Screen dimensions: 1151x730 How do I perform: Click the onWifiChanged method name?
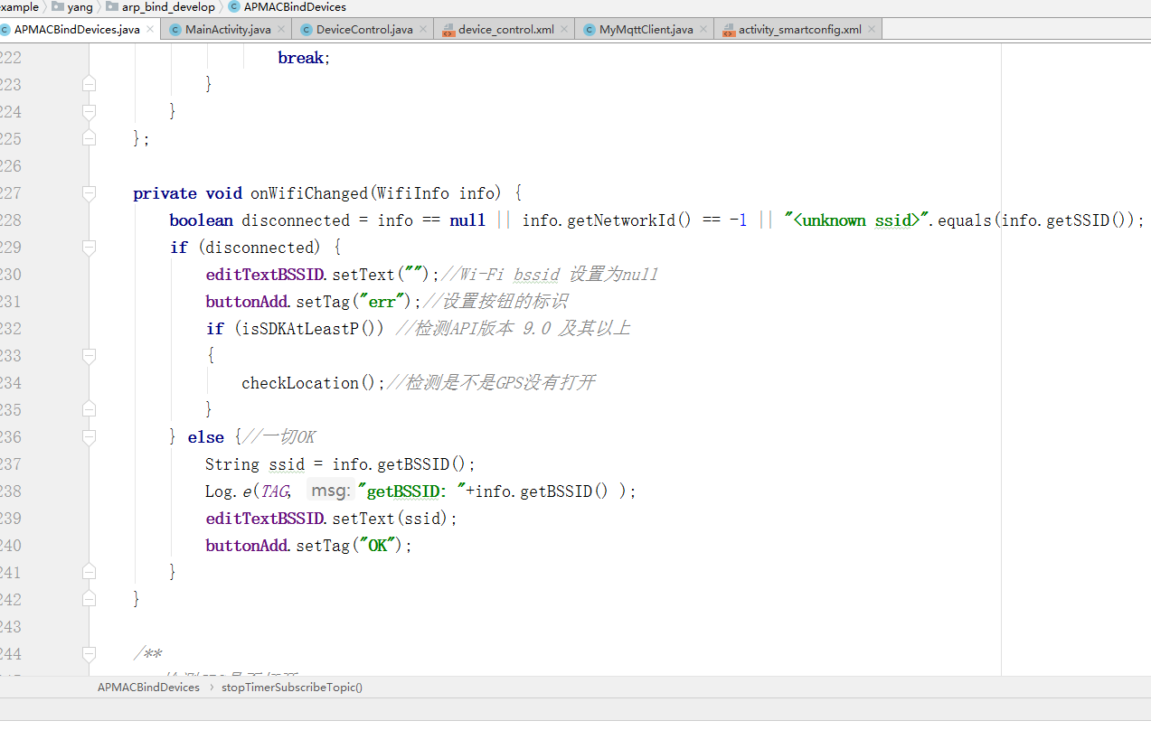[309, 193]
